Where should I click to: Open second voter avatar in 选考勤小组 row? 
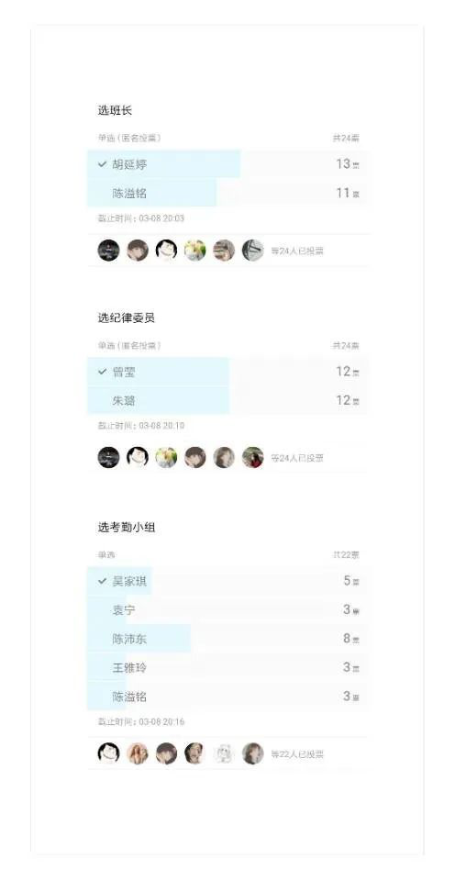coord(138,753)
